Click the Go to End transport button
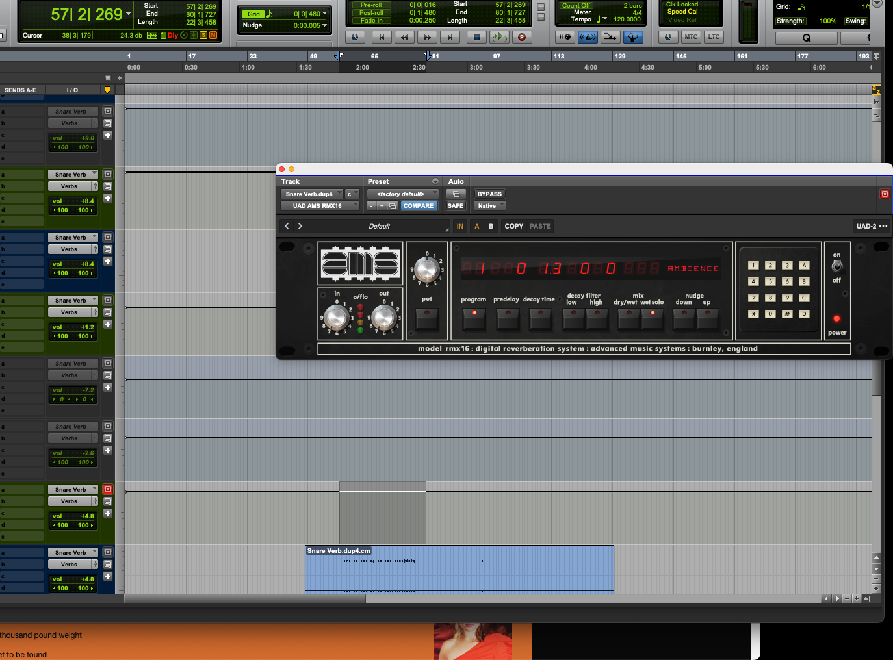This screenshot has height=660, width=893. 449,38
